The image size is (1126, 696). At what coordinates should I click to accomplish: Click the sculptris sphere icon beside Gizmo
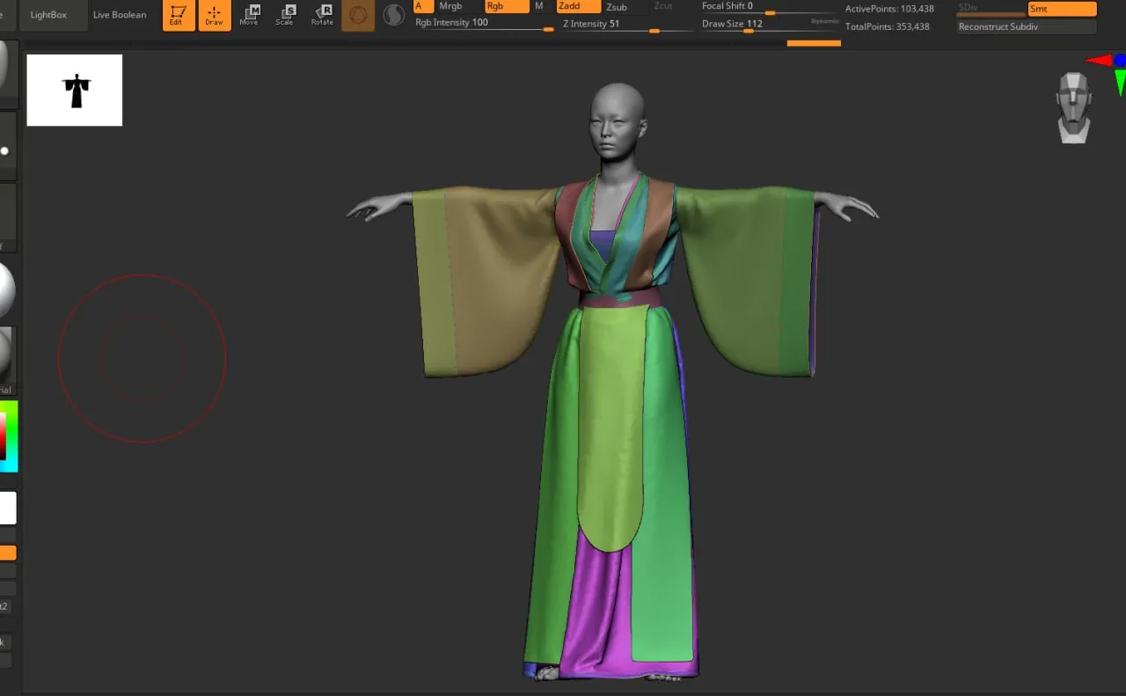click(x=394, y=15)
